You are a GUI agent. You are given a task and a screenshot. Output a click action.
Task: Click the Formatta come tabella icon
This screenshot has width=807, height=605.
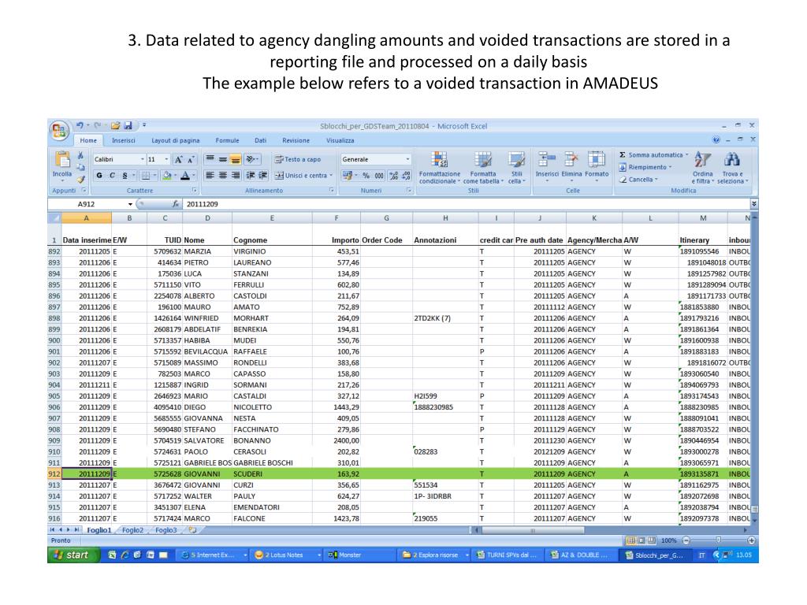tap(483, 159)
